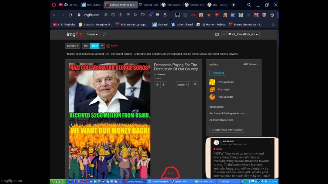
Task: Go back to the previous page
Action: pos(54,15)
